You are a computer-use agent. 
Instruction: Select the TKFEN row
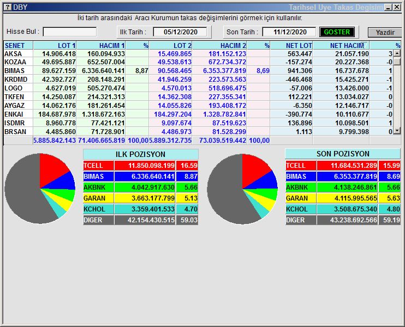(198, 97)
